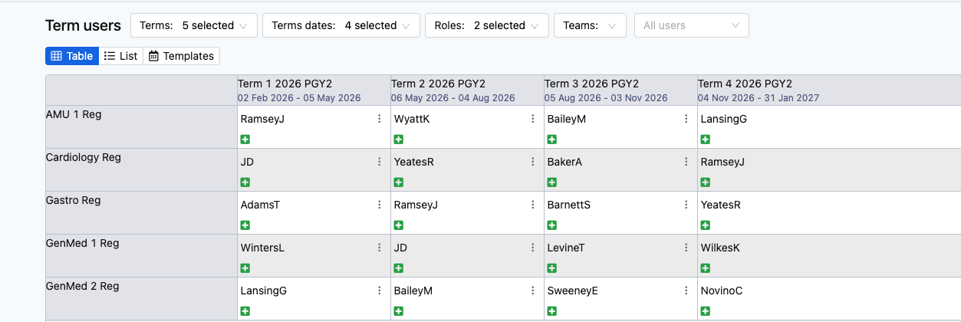The image size is (961, 322).
Task: Select the Table view button
Action: pyautogui.click(x=72, y=56)
